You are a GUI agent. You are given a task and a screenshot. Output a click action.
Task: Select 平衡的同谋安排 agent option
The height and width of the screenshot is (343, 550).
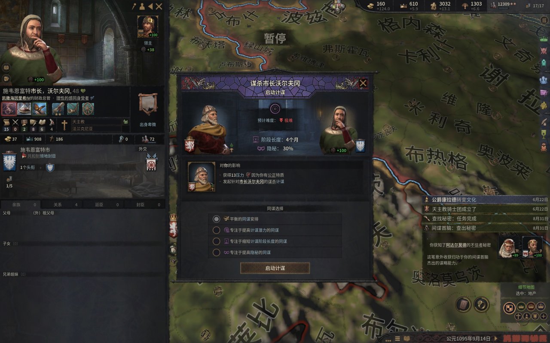(275, 219)
